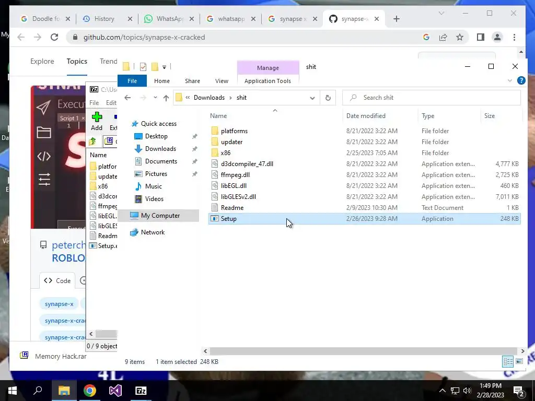Switch to the History Chrome tab
This screenshot has height=401, width=535.
tap(104, 19)
